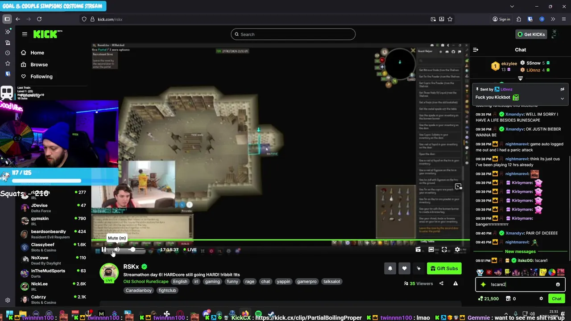Open the user profile avatar menu

554,34
